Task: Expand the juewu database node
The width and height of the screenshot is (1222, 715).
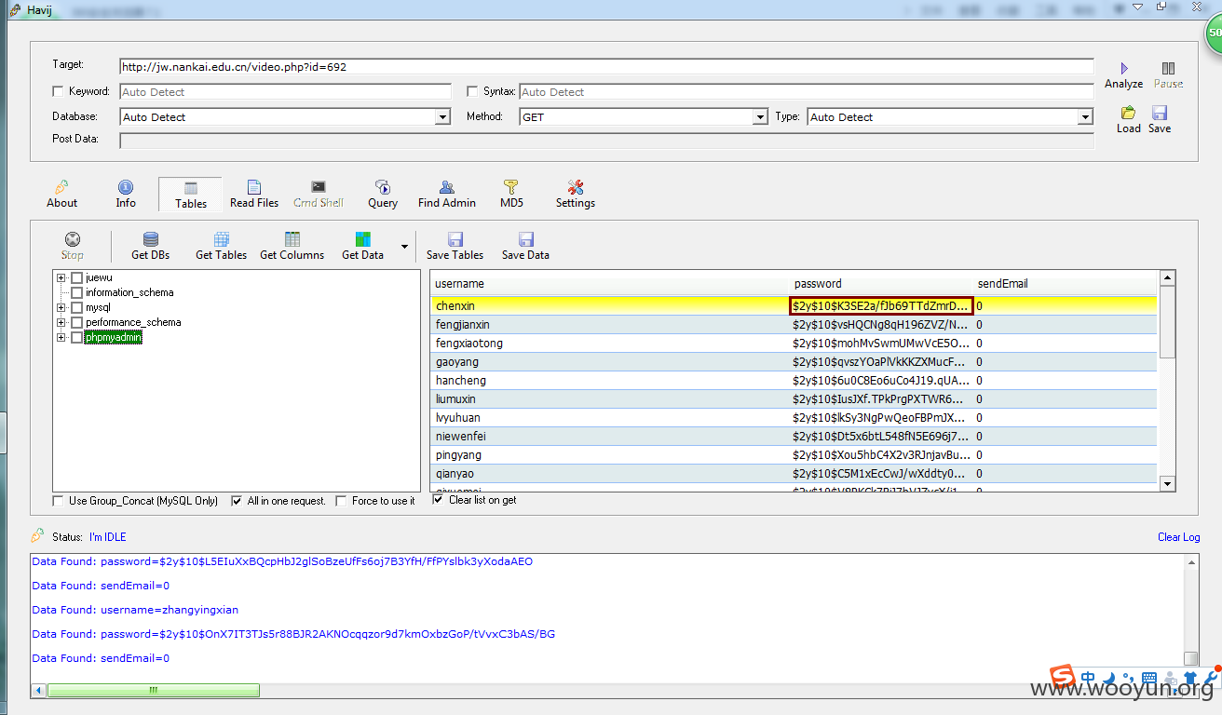Action: click(61, 277)
